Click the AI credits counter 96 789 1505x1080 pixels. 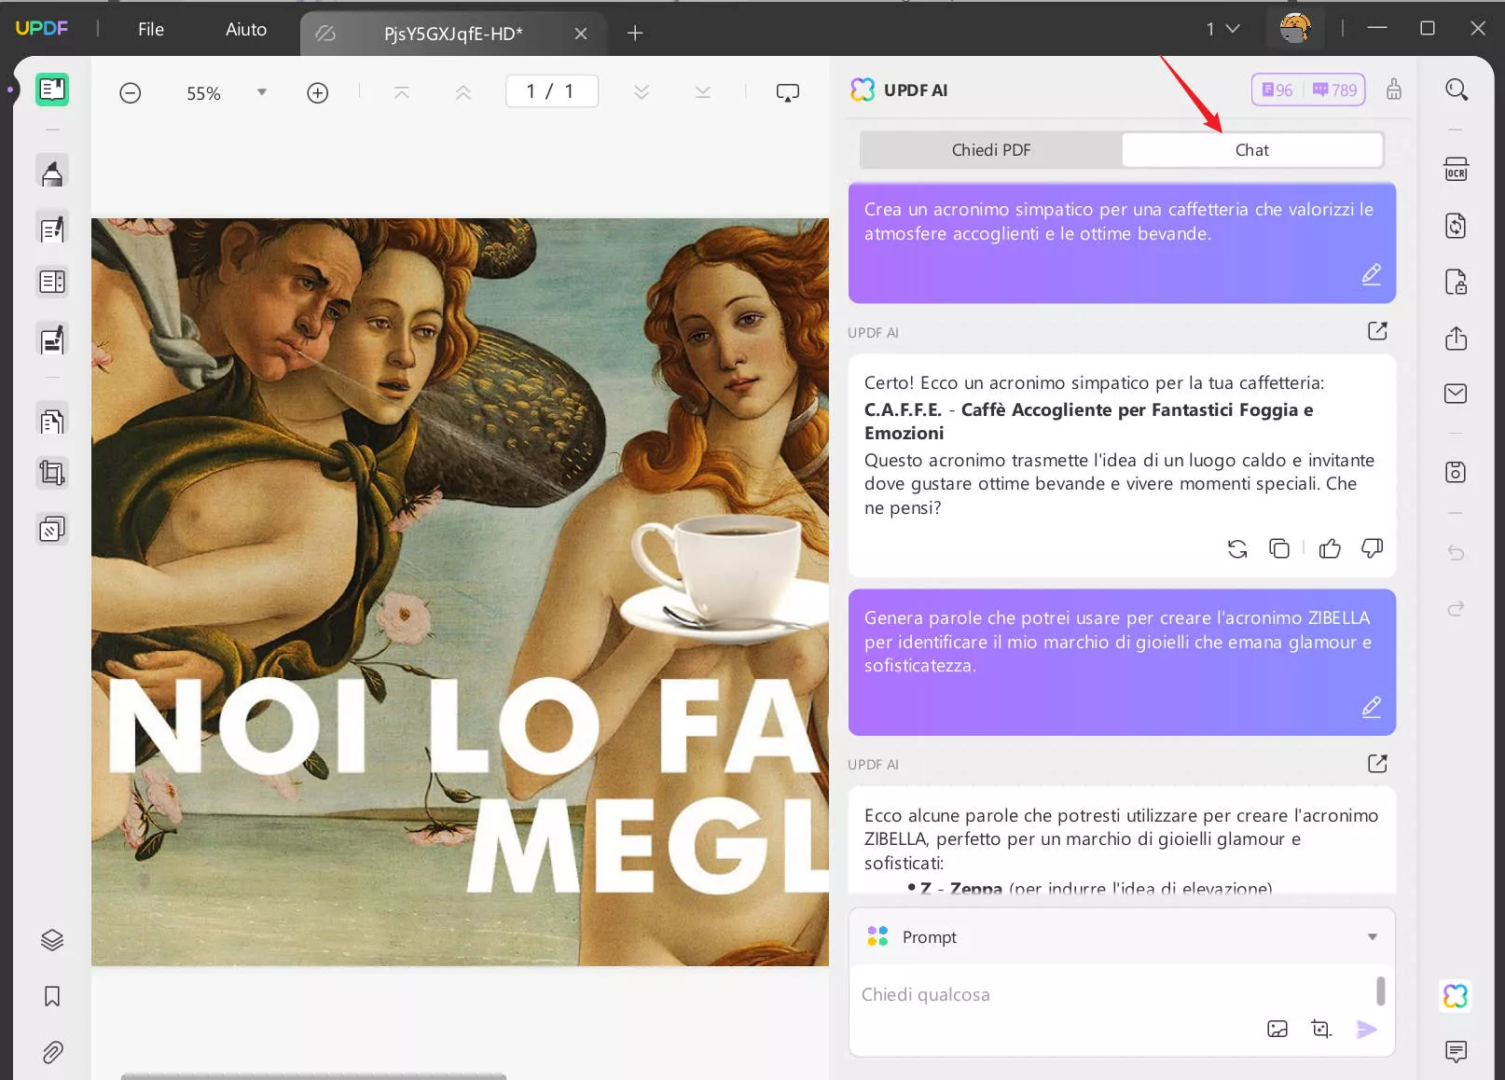tap(1308, 90)
